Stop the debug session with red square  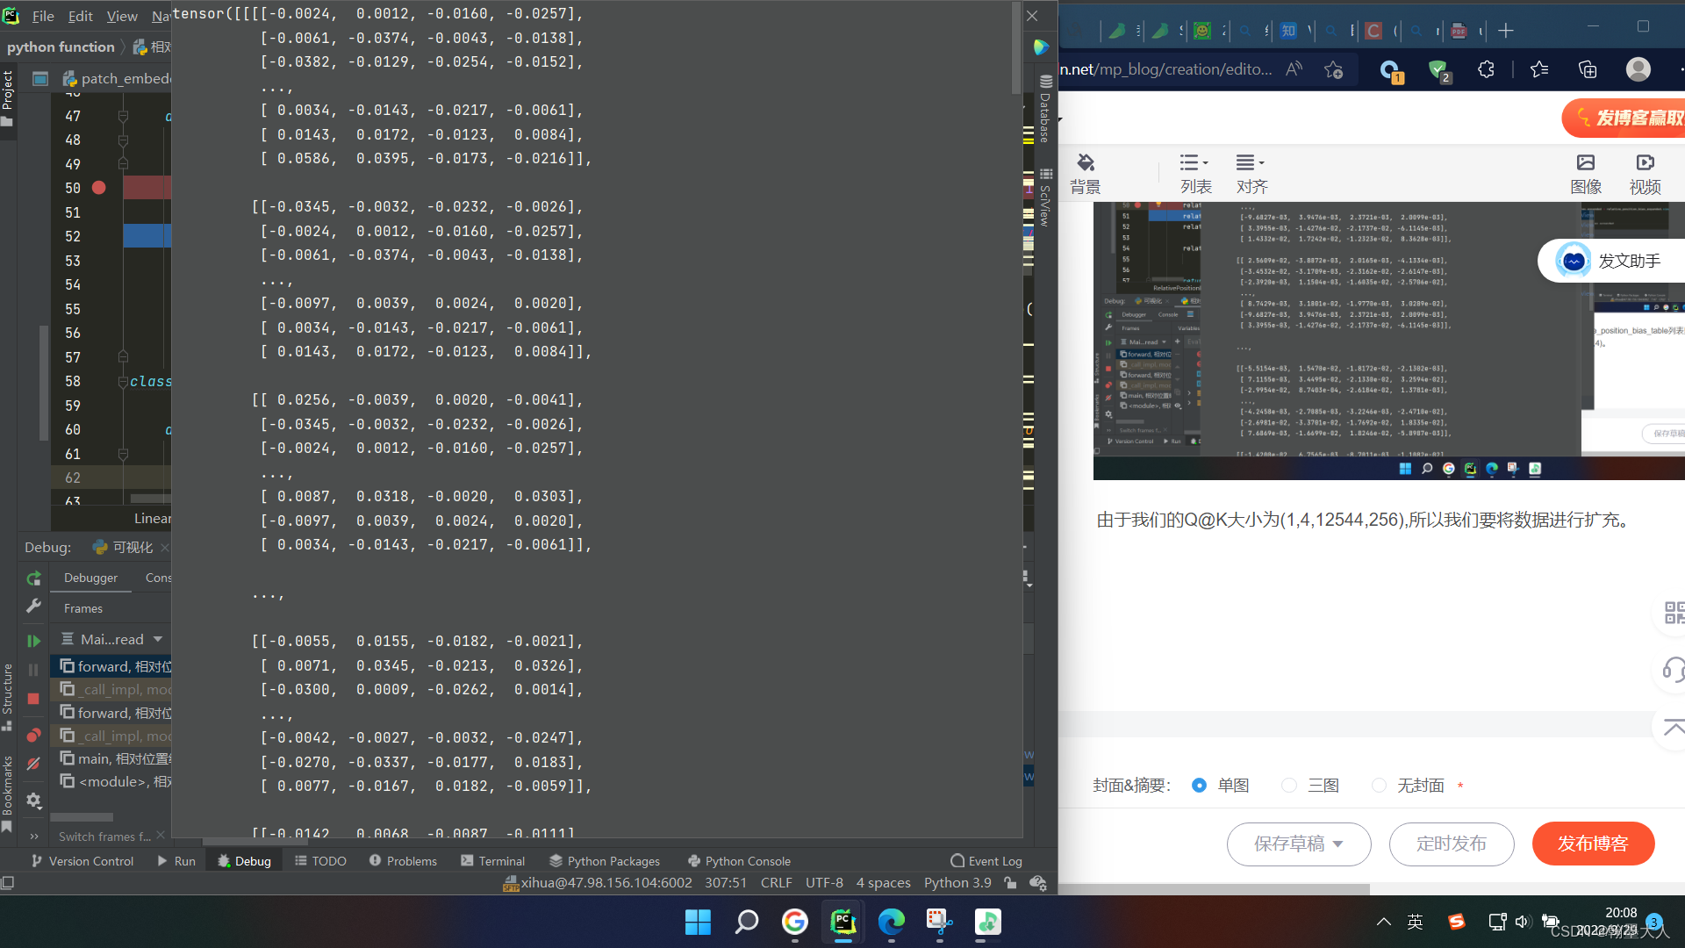click(33, 699)
